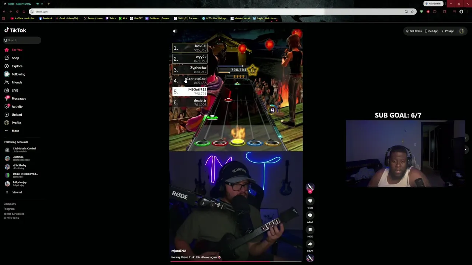Seek using the video progress bar
The height and width of the screenshot is (265, 472).
click(236, 262)
